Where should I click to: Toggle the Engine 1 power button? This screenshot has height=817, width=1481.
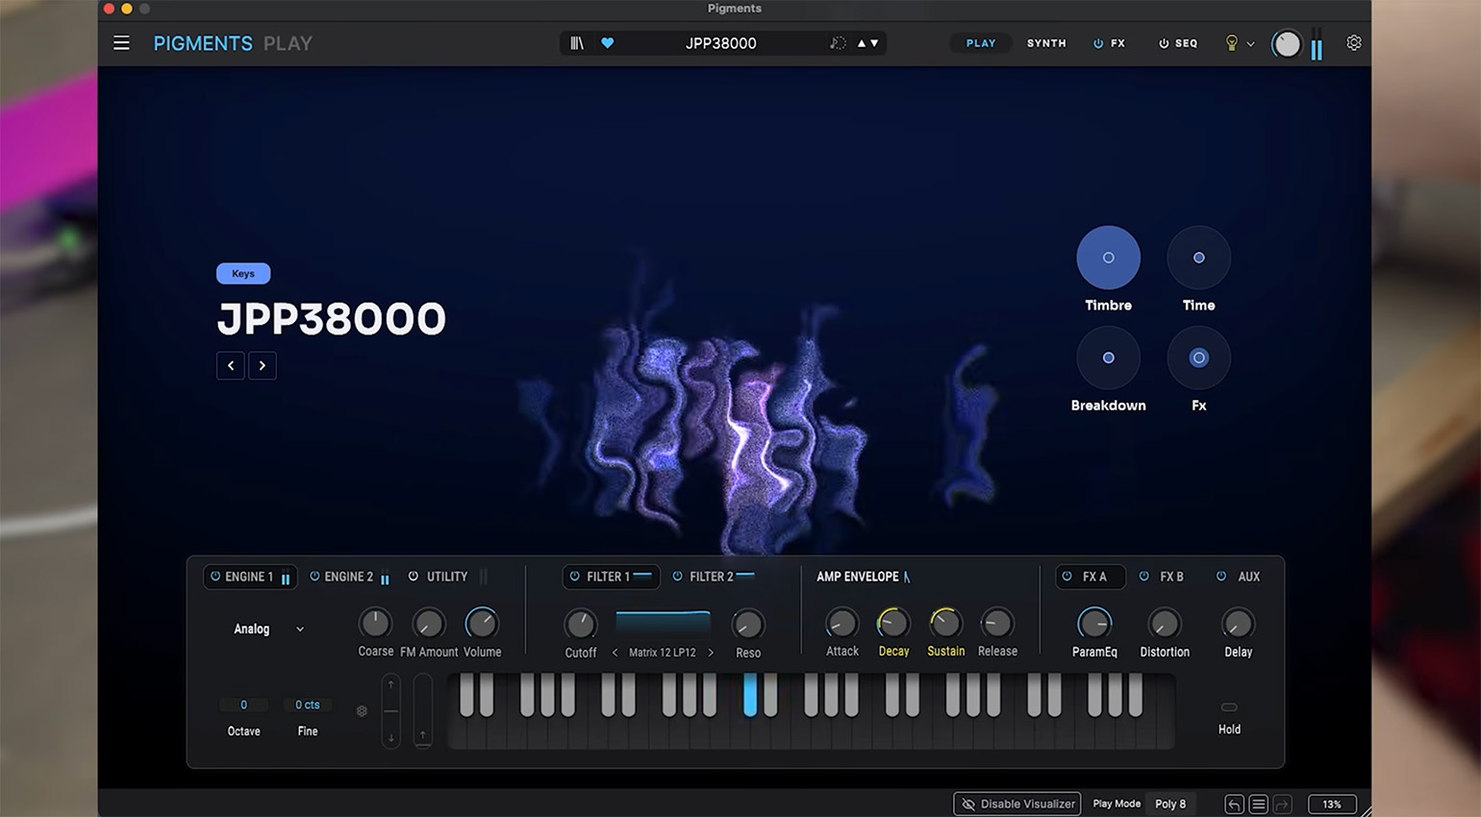pos(215,577)
